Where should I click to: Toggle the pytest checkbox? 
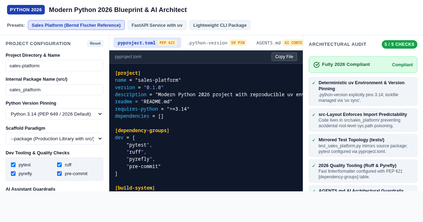(x=13, y=165)
